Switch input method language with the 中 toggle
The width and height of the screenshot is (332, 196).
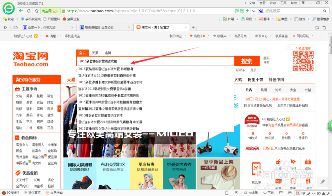(x=303, y=193)
